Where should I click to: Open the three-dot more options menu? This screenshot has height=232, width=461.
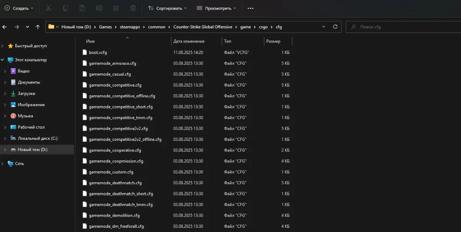tap(250, 8)
